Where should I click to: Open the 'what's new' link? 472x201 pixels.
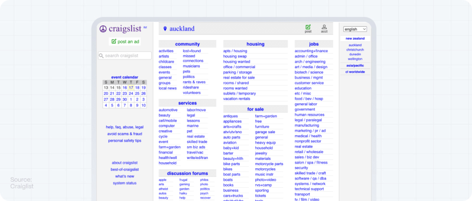coord(124,176)
